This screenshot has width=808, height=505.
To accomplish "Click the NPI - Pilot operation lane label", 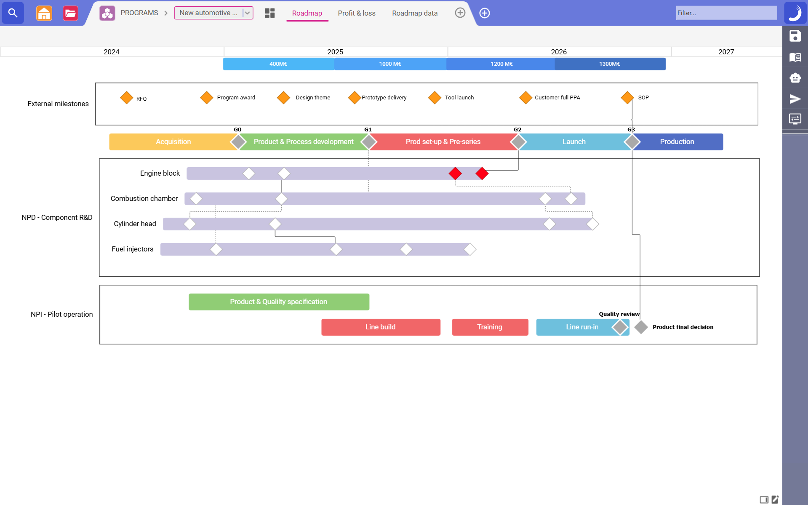I will coord(61,315).
